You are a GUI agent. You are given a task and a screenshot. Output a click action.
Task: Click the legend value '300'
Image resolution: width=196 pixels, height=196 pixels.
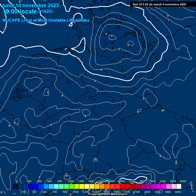[x=34, y=192]
